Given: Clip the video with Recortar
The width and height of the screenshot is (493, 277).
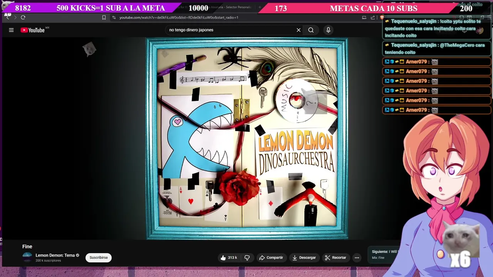Looking at the screenshot, I should tap(335, 258).
